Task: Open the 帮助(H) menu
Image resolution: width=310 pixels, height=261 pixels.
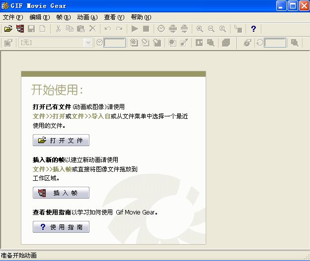Action: (141, 17)
